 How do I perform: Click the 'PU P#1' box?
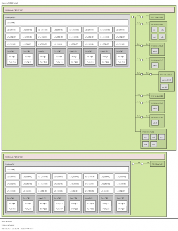tap(28, 57)
